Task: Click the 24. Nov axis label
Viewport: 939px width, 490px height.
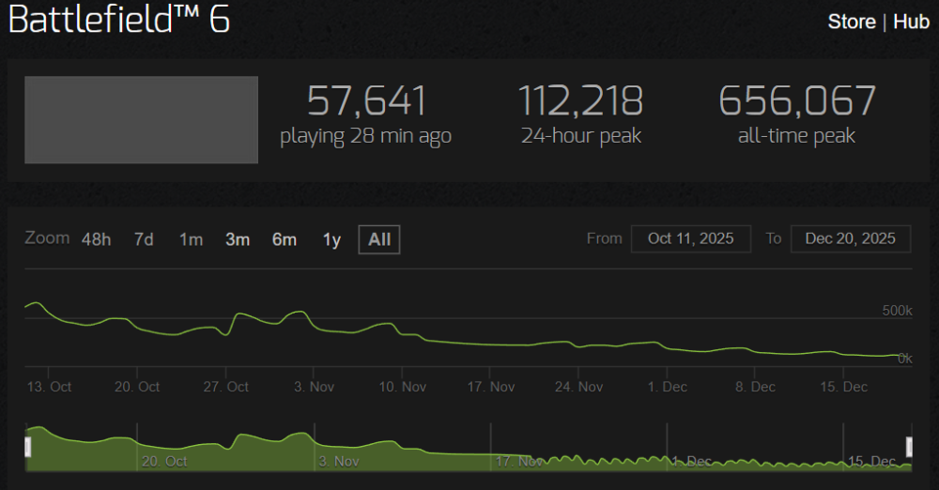Action: tap(578, 387)
